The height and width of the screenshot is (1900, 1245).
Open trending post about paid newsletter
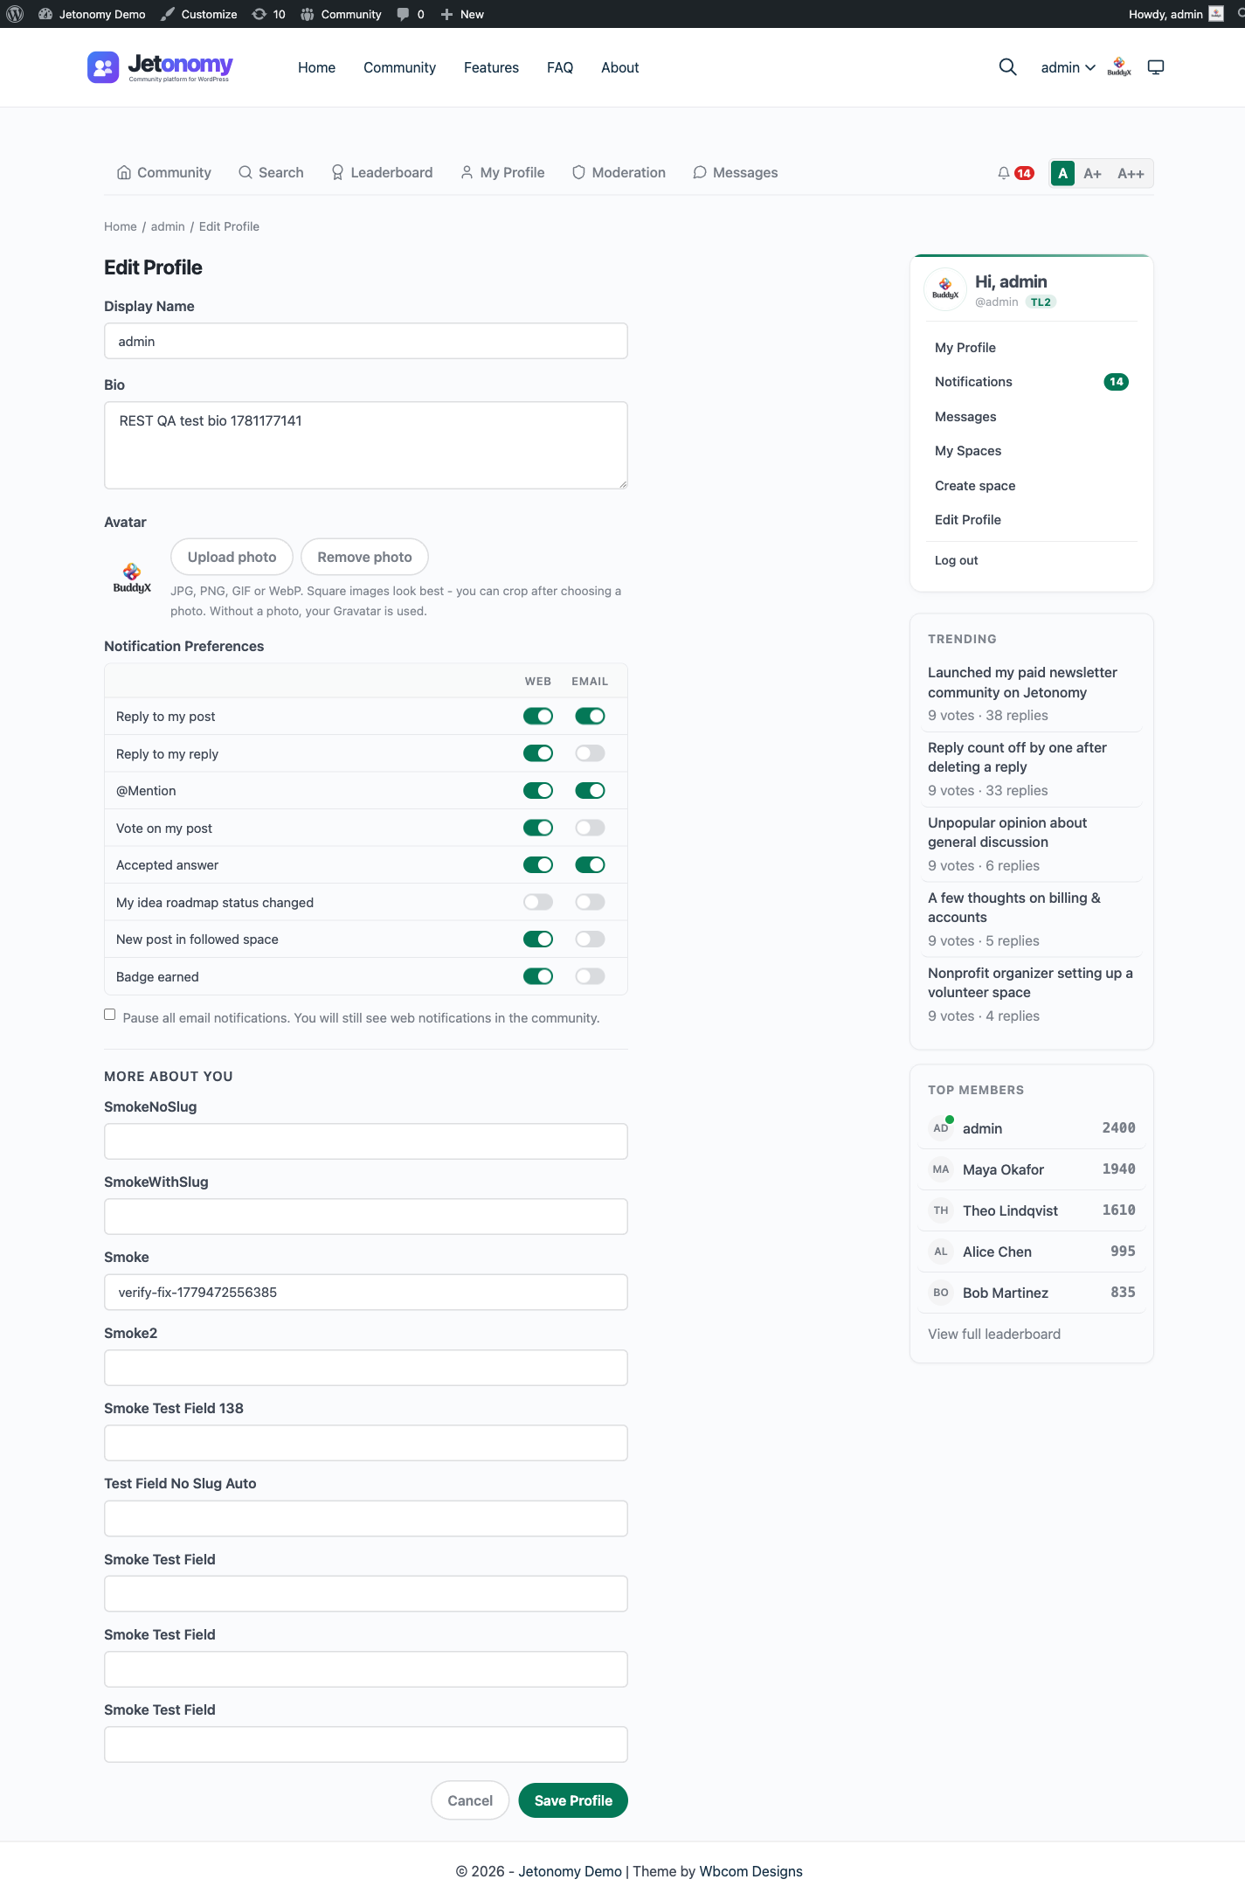1022,683
